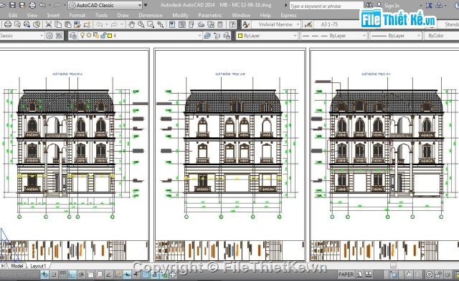Click the Plot printer icon in quick access toolbar

pyautogui.click(x=32, y=5)
